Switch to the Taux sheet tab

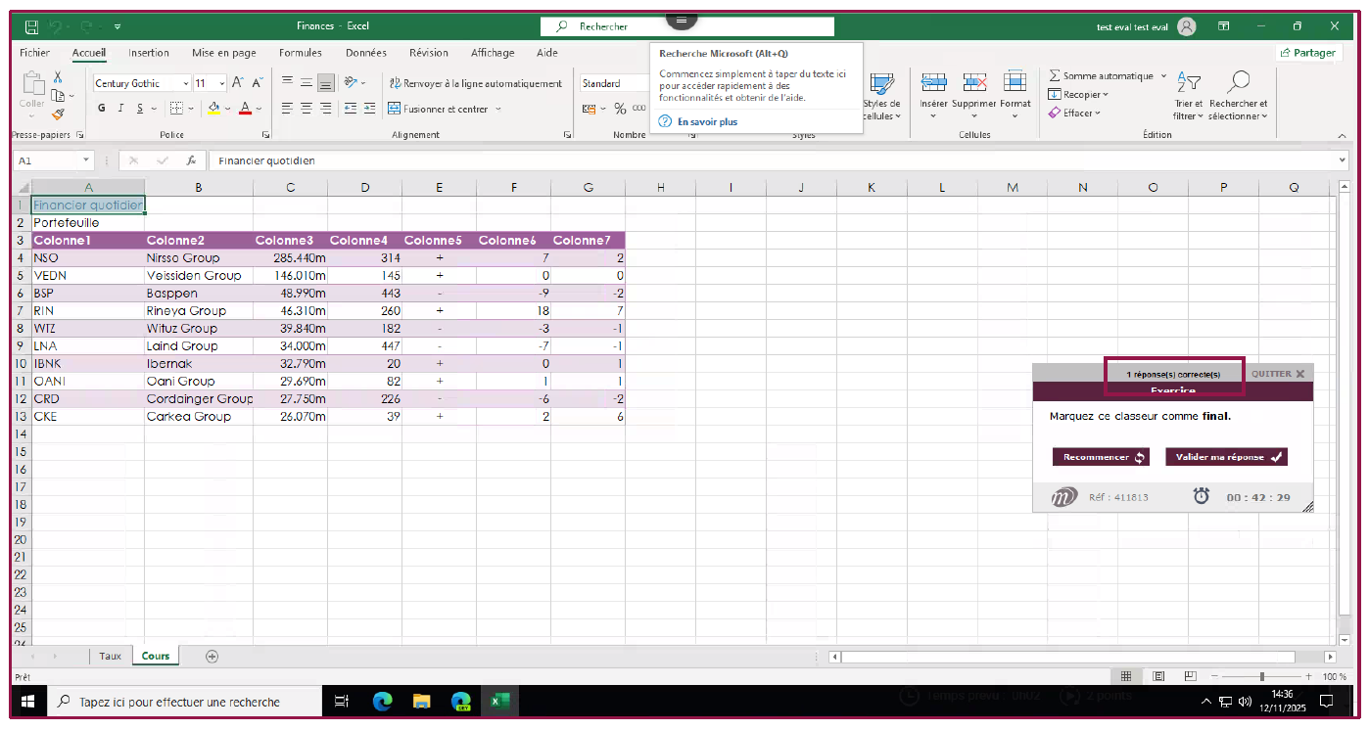[111, 657]
